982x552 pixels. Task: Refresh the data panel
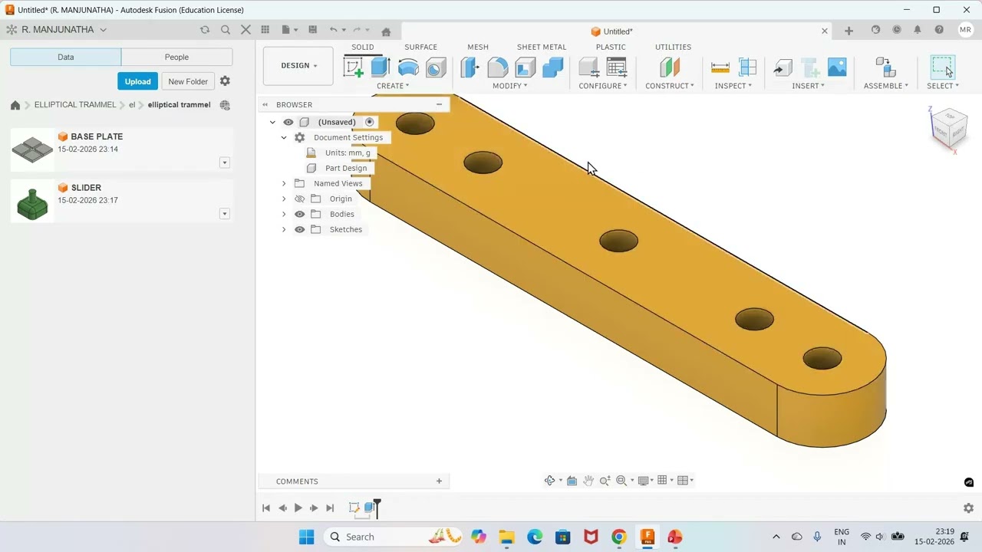205,30
